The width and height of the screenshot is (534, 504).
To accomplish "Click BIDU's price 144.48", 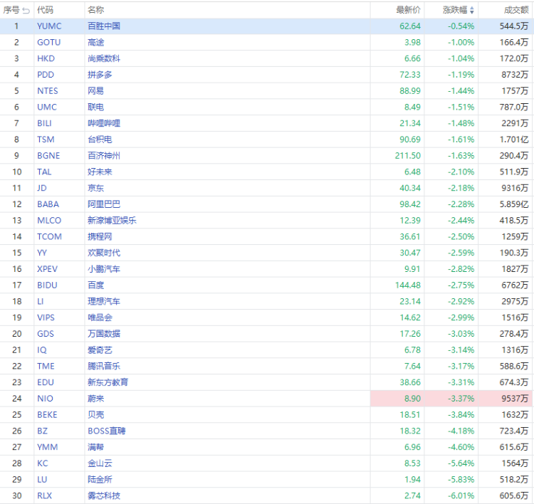I will (408, 285).
